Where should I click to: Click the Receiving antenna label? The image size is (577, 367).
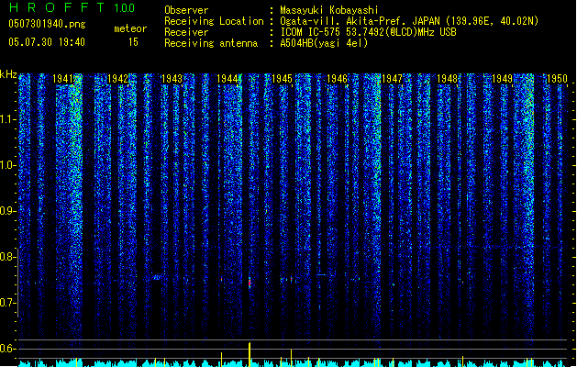pos(211,43)
